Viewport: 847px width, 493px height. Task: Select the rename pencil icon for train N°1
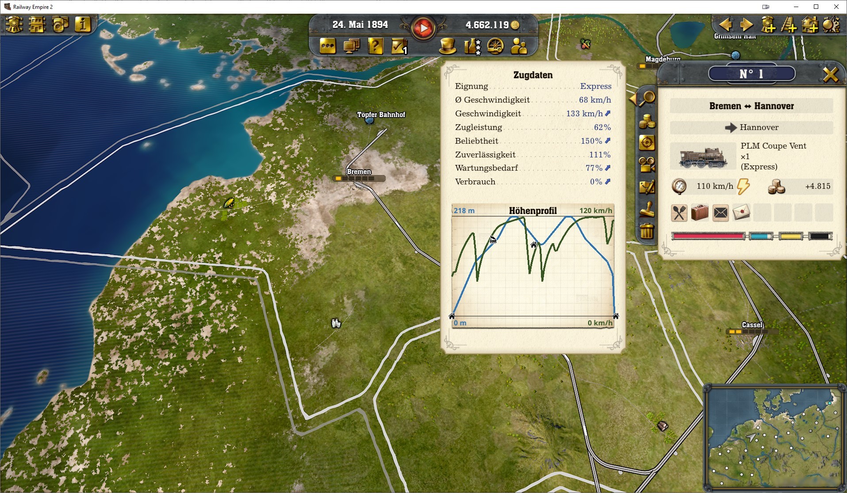pyautogui.click(x=647, y=187)
